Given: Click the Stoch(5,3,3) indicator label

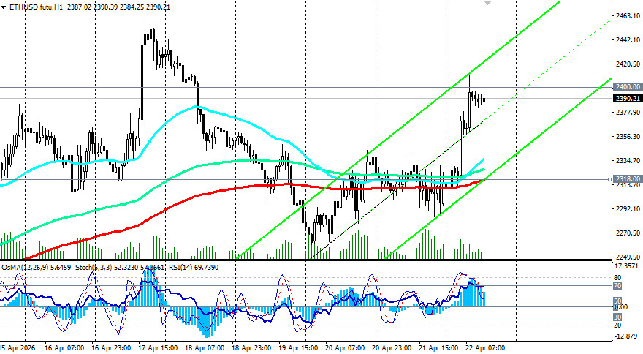Looking at the screenshot, I should tap(94, 268).
